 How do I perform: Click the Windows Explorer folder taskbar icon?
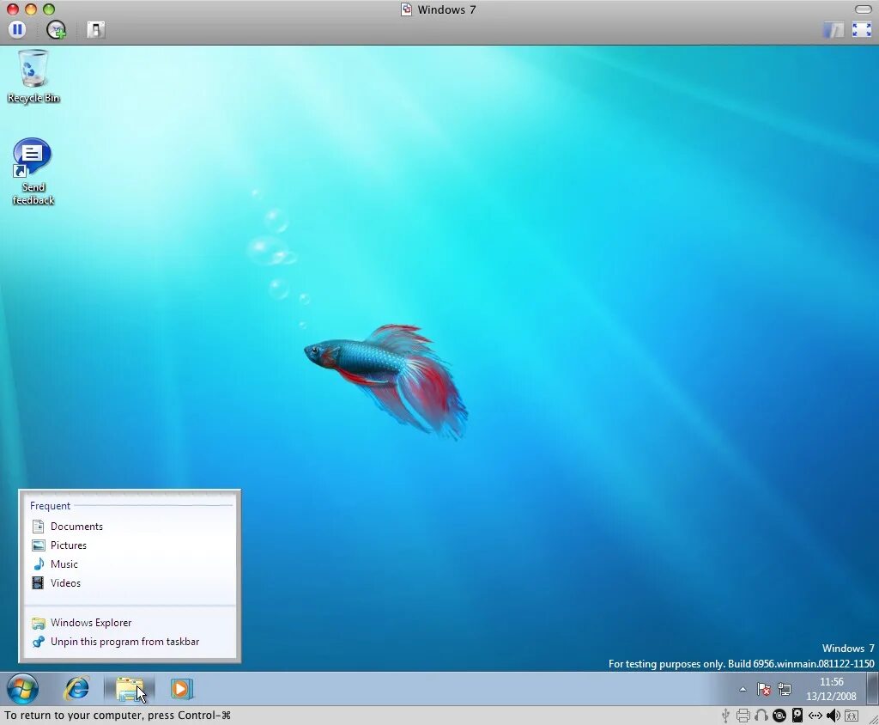[x=130, y=689]
